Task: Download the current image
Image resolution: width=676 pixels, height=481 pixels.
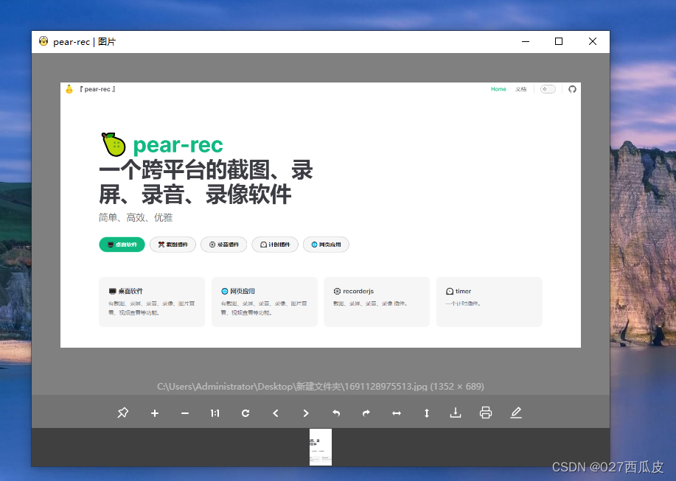Action: [456, 412]
